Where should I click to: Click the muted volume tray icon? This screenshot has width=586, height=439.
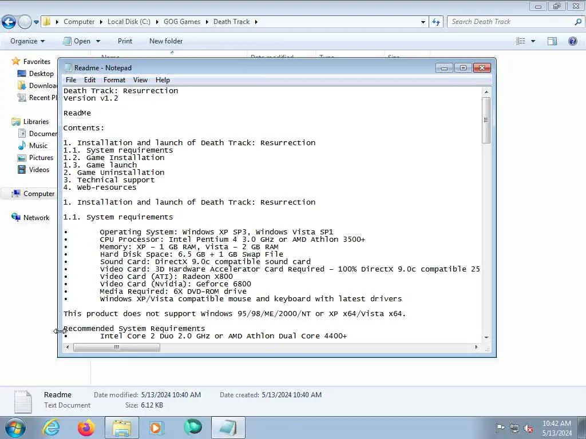click(x=528, y=428)
